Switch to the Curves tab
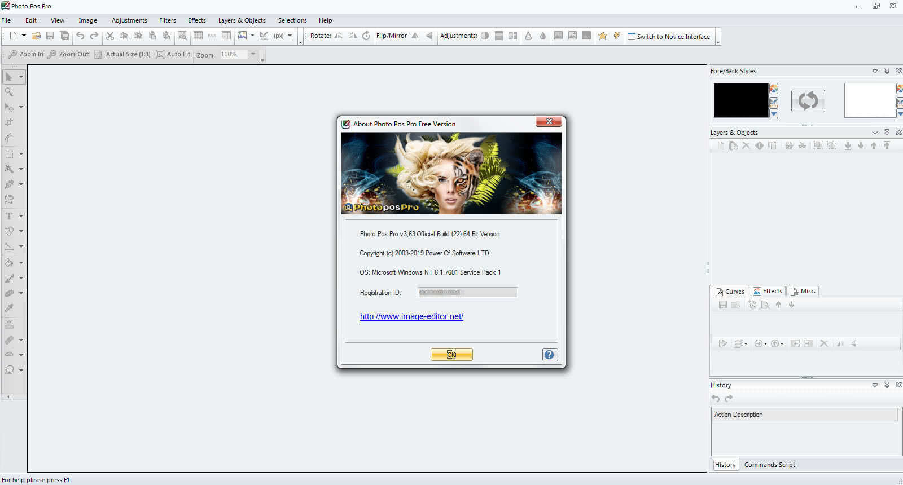Viewport: 903px width, 485px height. (730, 292)
